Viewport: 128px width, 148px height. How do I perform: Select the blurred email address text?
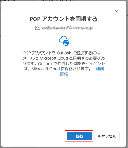coord(67,28)
